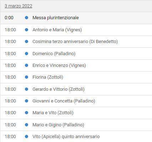
Task: Open the Messa plurintenzionale event
Action: 56,18
